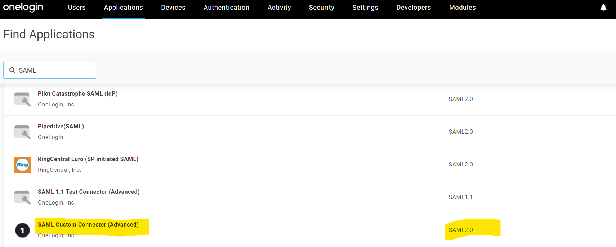Open the Modules menu
This screenshot has width=616, height=247.
(x=463, y=8)
